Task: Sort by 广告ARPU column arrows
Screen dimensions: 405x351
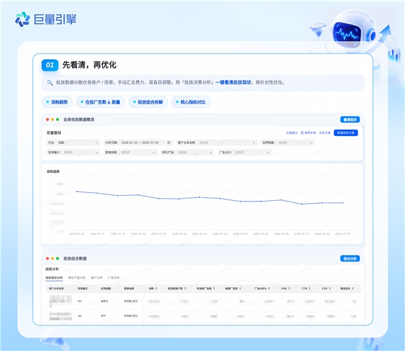Action: pyautogui.click(x=269, y=289)
